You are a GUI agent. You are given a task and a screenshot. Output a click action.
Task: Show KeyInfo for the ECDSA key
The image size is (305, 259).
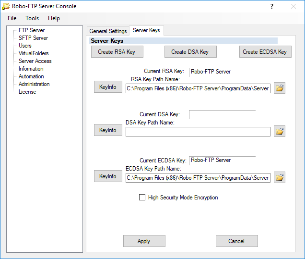point(108,176)
